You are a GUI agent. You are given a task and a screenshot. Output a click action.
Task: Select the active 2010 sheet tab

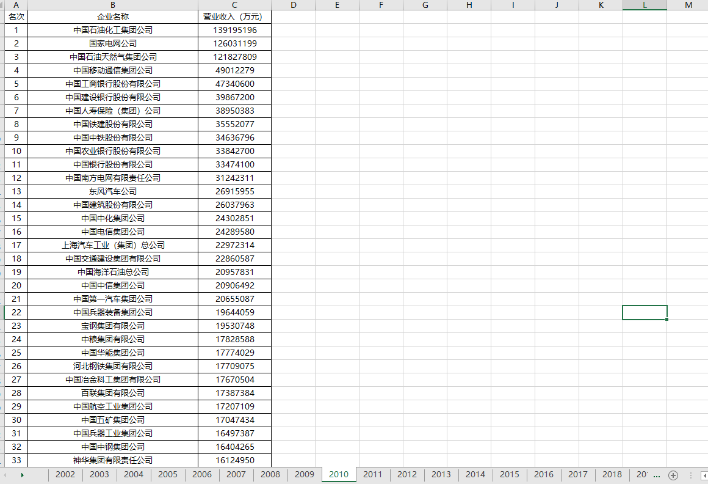(339, 474)
